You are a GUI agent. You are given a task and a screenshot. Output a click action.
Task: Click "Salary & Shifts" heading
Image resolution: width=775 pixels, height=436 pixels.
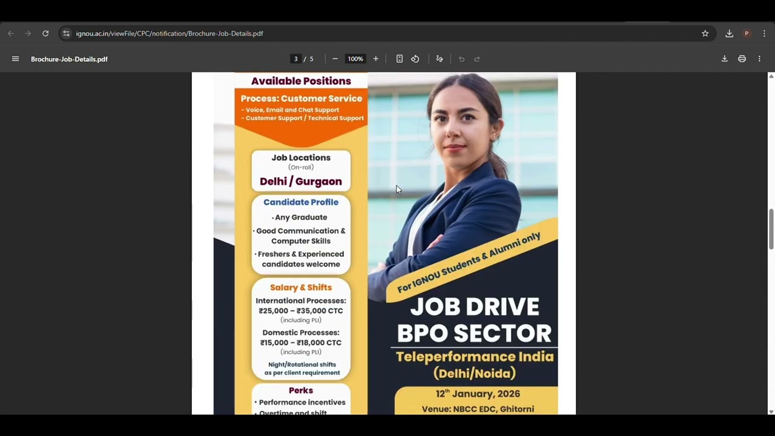coord(301,288)
